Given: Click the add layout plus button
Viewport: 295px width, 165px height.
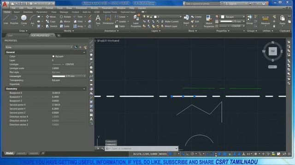Looking at the screenshot, I should click(x=43, y=153).
